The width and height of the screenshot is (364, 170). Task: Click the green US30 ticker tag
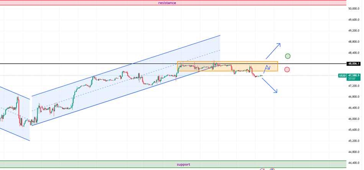(343, 76)
